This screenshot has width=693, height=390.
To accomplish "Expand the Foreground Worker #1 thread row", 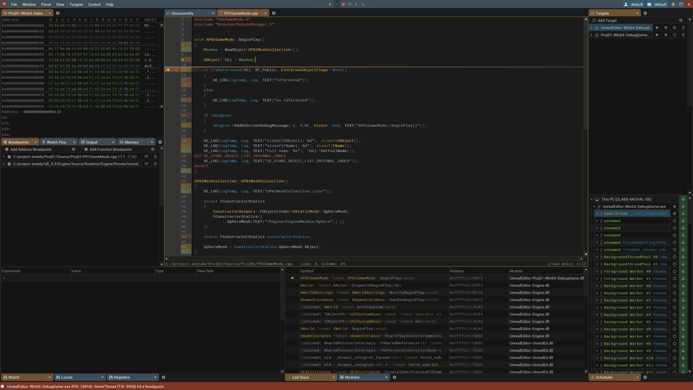I will click(x=597, y=278).
